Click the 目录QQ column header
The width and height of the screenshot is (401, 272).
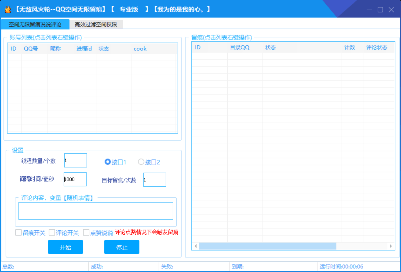pos(245,47)
